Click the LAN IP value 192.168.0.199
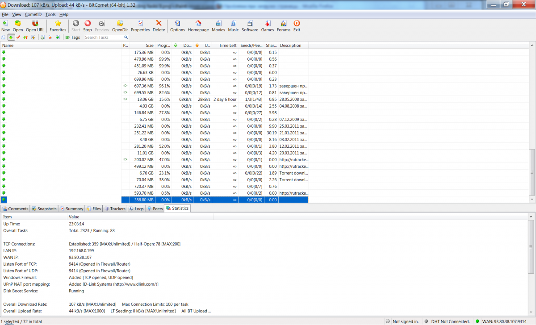The width and height of the screenshot is (536, 325). (81, 251)
